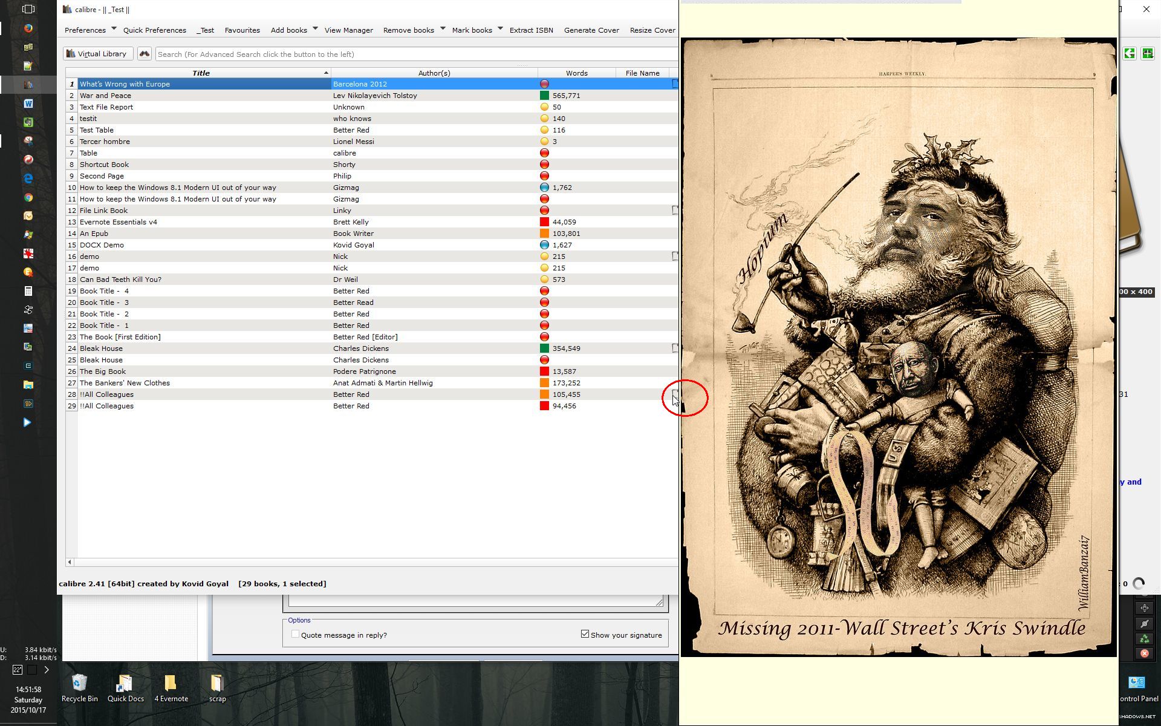Open Evernote from the taskbar
Image resolution: width=1161 pixels, height=726 pixels.
tap(28, 122)
